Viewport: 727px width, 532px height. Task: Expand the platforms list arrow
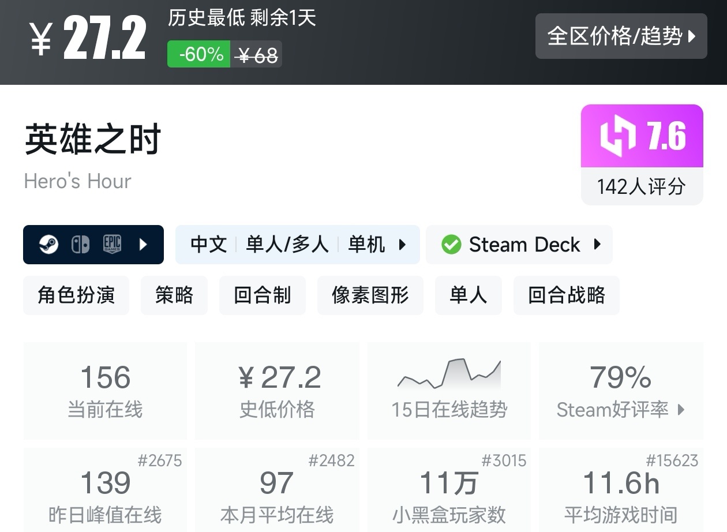click(x=144, y=245)
